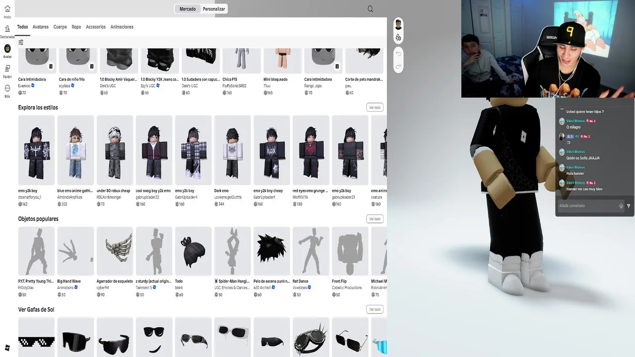Click the avatar body settings icon
Viewport: 635px width, 357px height.
point(398,38)
